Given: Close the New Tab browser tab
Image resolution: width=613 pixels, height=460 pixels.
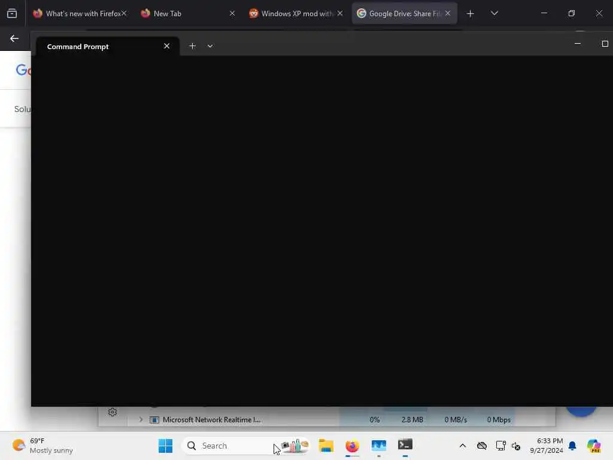Looking at the screenshot, I should coord(232,14).
